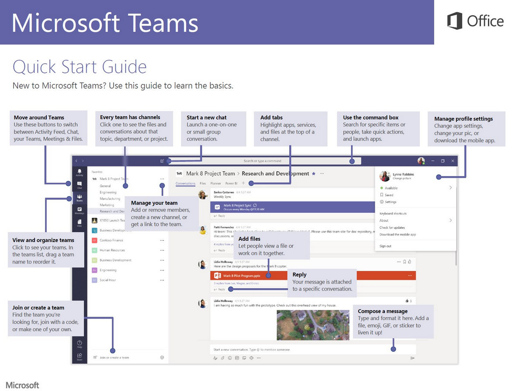Select Check for updates
The height and width of the screenshot is (391, 515).
(x=392, y=227)
